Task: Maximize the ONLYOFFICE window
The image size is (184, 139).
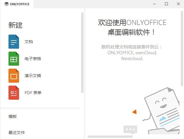Action: coord(166,4)
